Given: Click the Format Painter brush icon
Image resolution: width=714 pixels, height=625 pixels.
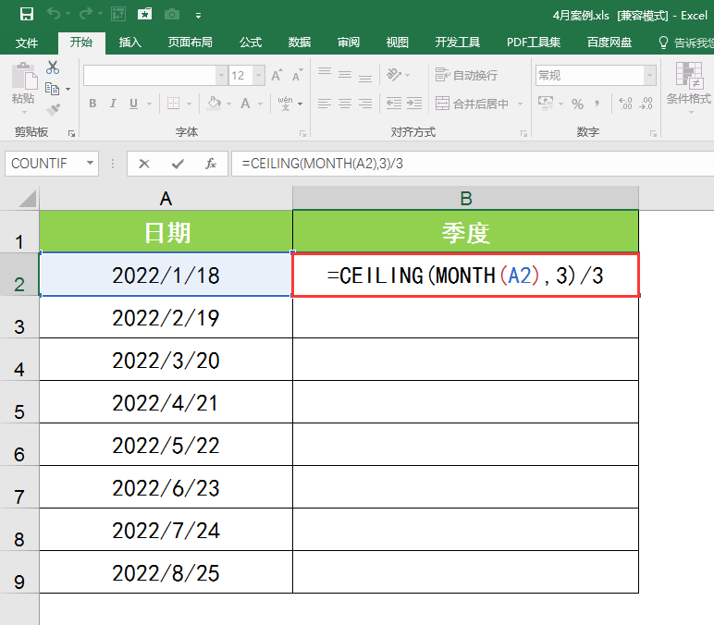Looking at the screenshot, I should click(x=54, y=109).
